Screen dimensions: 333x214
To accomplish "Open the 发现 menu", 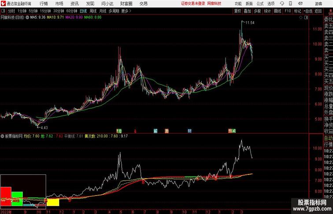I will (90, 4).
